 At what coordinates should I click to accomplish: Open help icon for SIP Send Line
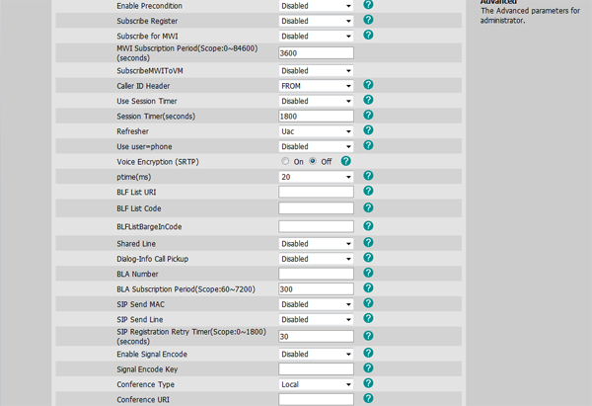coord(368,318)
